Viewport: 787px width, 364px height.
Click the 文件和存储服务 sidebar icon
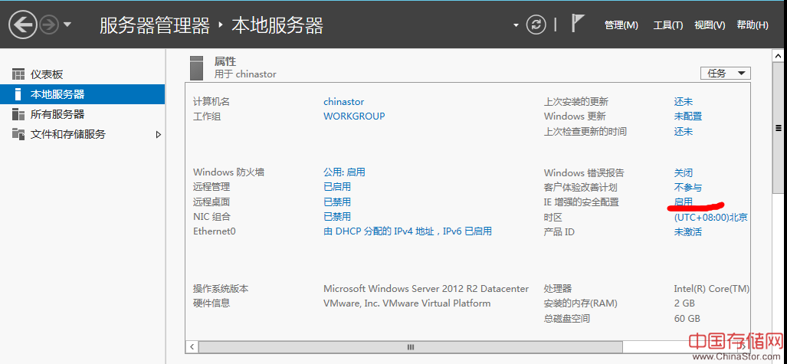coord(18,134)
